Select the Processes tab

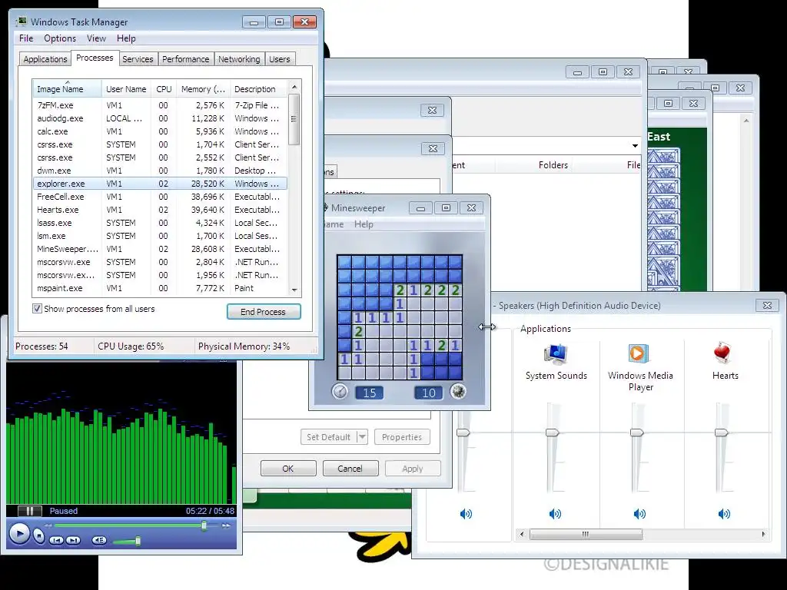click(x=95, y=58)
